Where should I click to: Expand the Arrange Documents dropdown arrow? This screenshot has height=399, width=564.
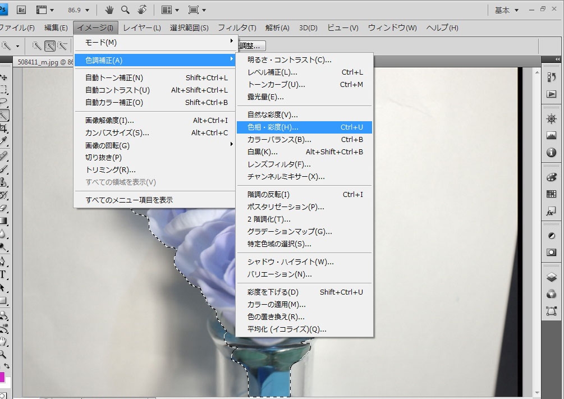click(x=177, y=10)
